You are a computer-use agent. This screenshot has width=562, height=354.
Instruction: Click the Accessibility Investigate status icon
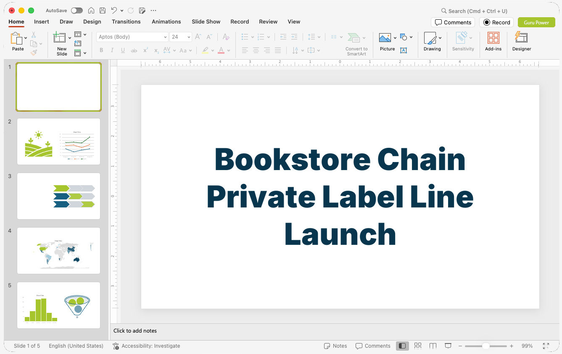(x=116, y=346)
